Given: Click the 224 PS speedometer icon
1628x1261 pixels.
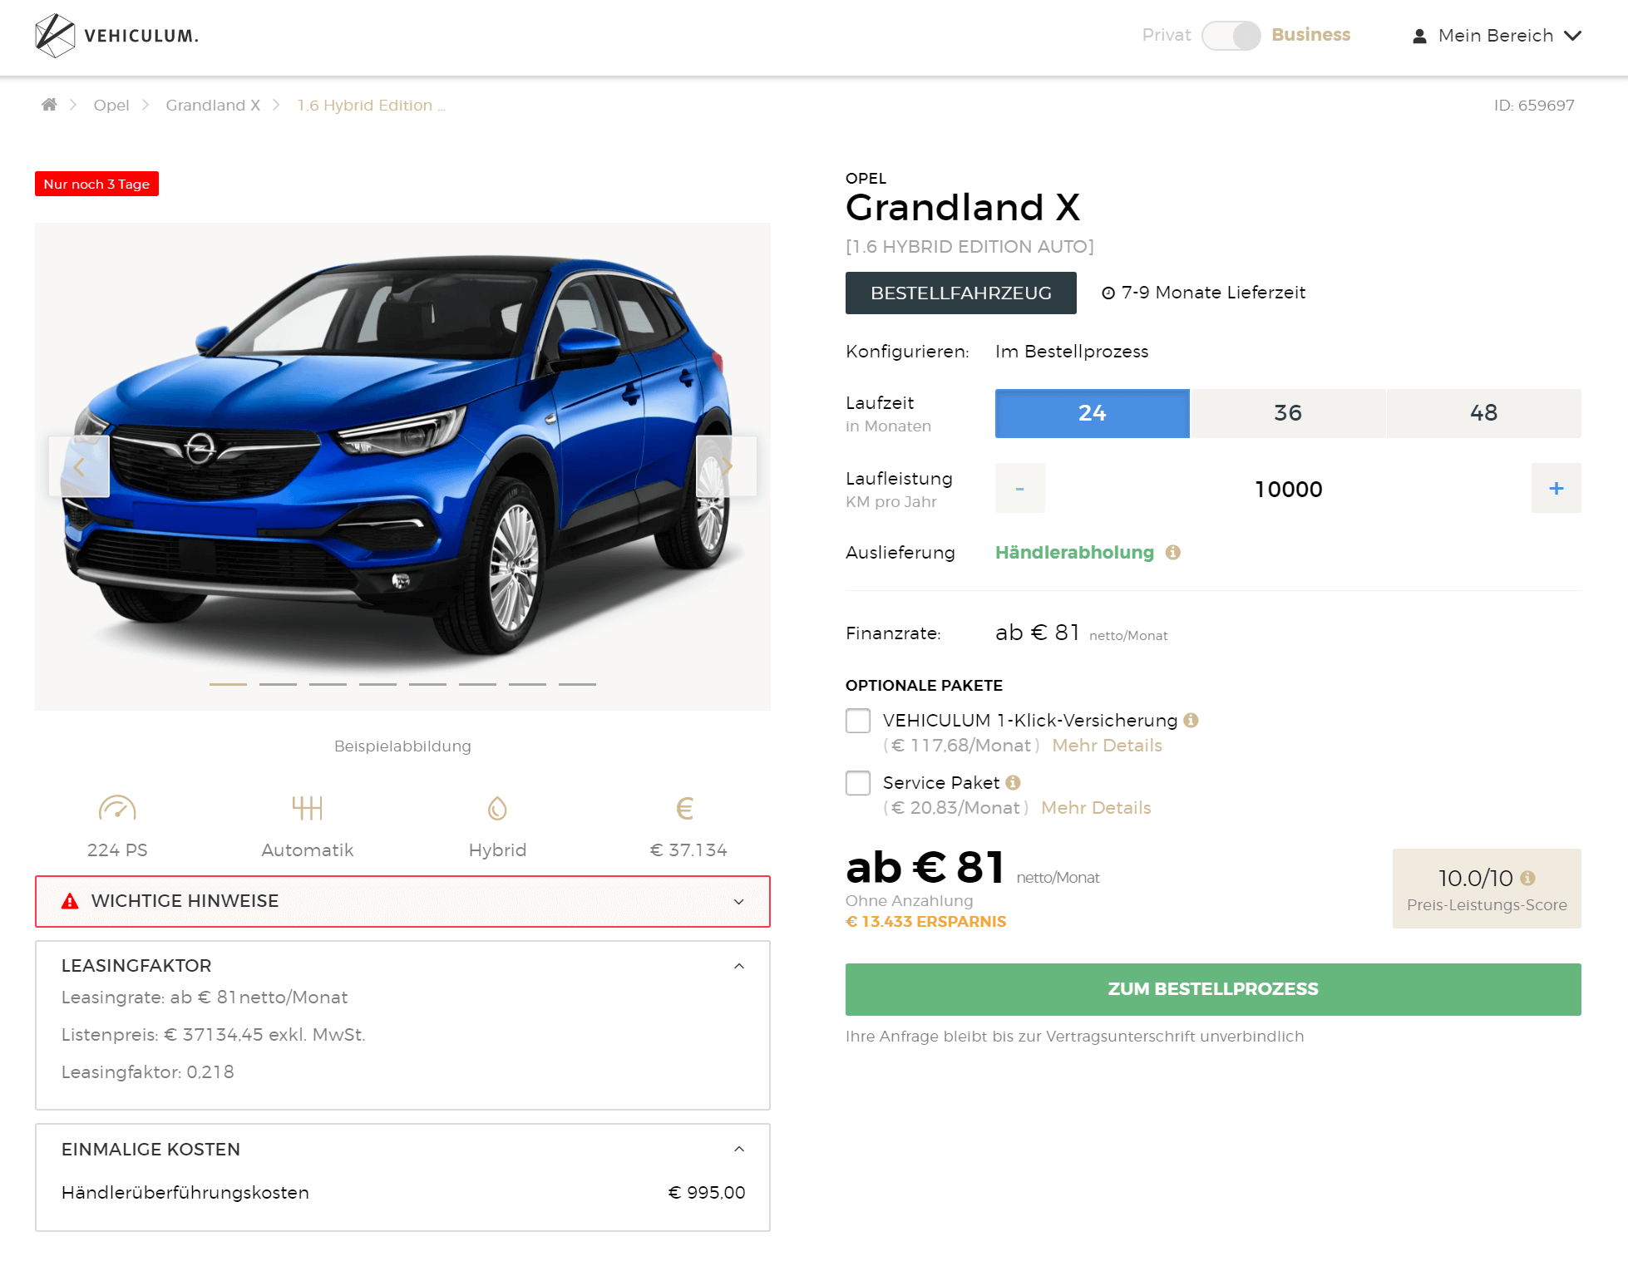Looking at the screenshot, I should click(x=117, y=808).
